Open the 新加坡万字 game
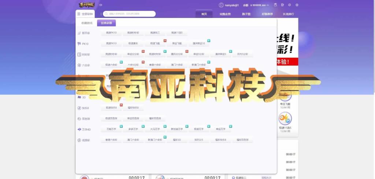 177,129
